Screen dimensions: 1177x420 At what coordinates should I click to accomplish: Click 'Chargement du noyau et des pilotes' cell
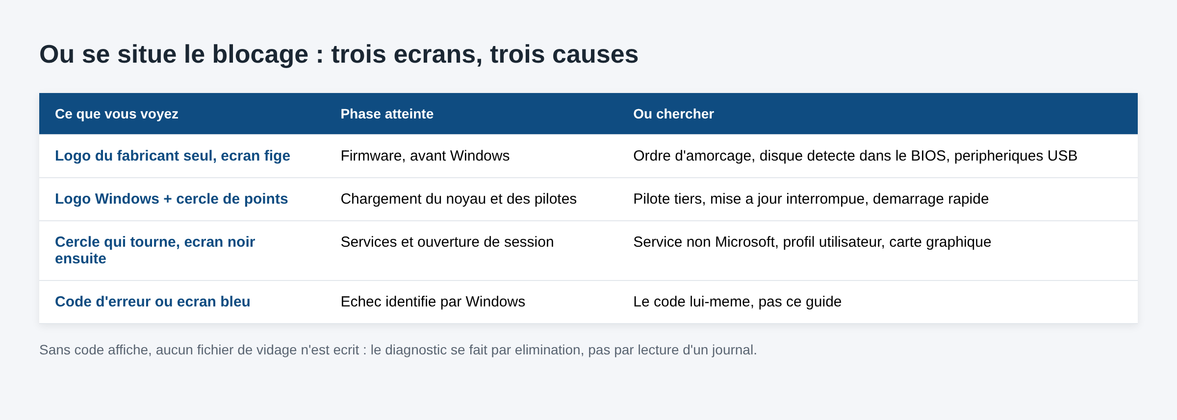(459, 199)
